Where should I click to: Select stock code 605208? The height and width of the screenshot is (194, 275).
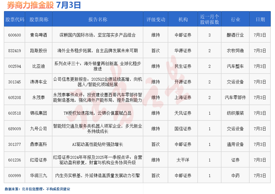point(15,97)
